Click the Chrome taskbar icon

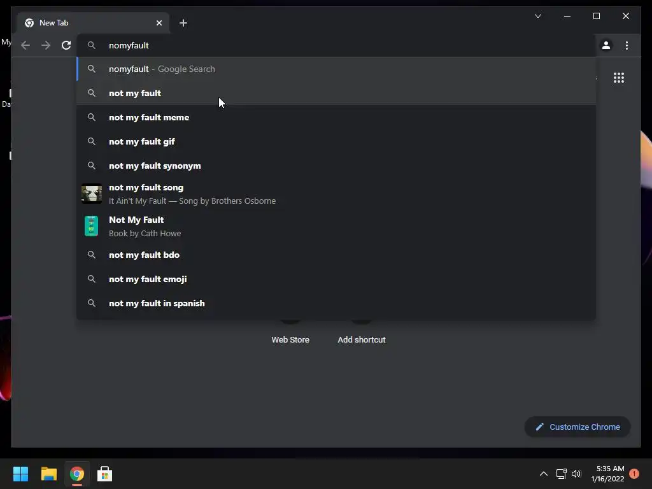pos(77,474)
